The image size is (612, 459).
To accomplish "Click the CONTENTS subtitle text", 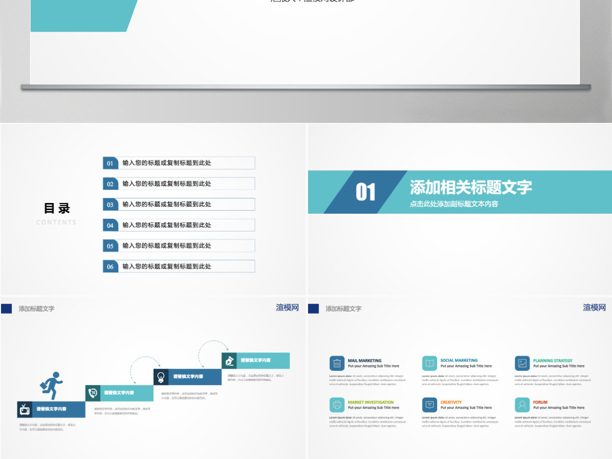I will point(56,222).
